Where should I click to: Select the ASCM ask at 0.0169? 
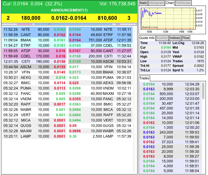tap(101, 61)
